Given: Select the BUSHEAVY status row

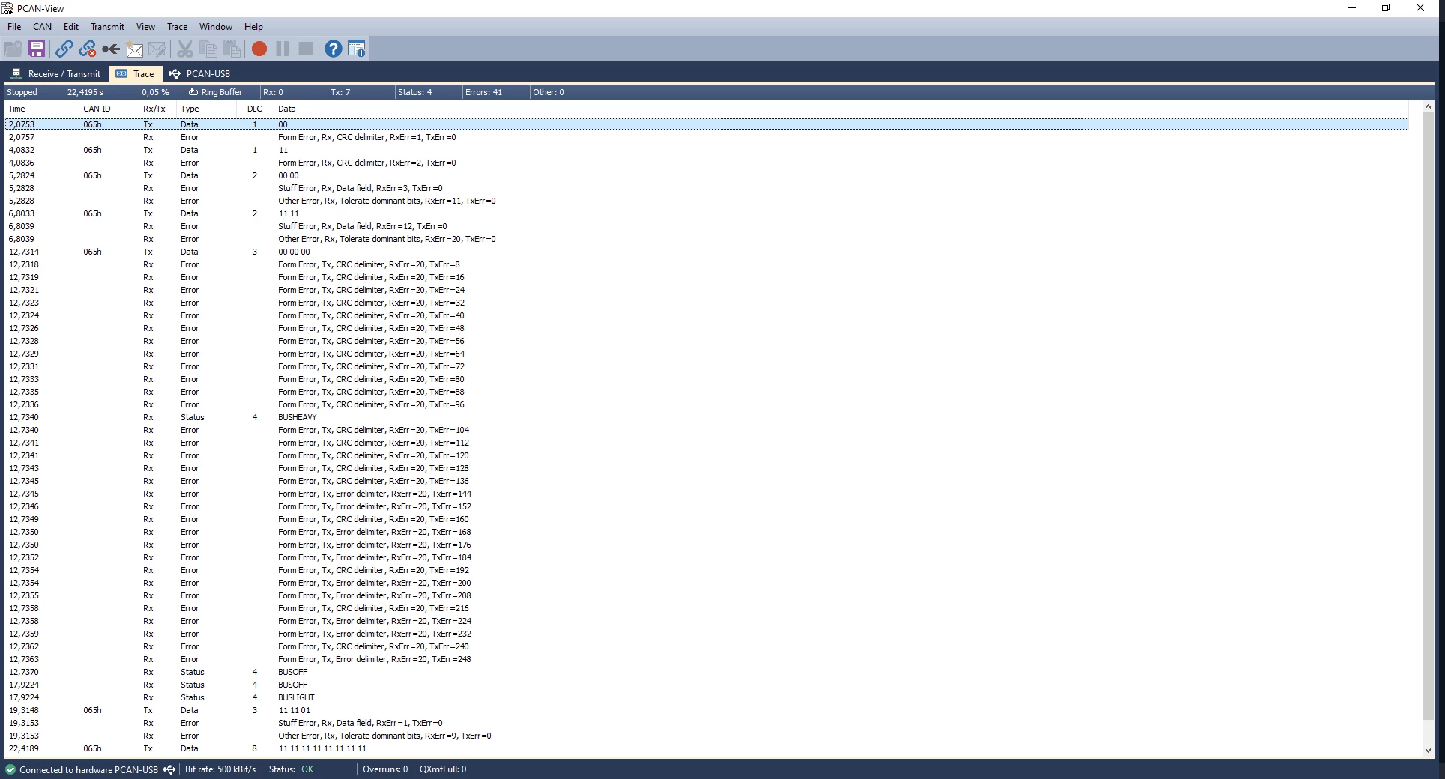Looking at the screenshot, I should click(706, 417).
